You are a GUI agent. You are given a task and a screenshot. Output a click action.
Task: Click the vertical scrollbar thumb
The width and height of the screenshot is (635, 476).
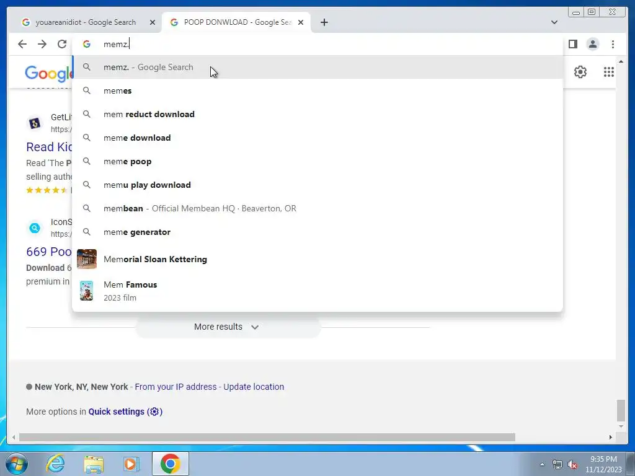621,410
